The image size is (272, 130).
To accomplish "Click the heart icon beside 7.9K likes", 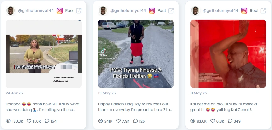I will point(118,121).
